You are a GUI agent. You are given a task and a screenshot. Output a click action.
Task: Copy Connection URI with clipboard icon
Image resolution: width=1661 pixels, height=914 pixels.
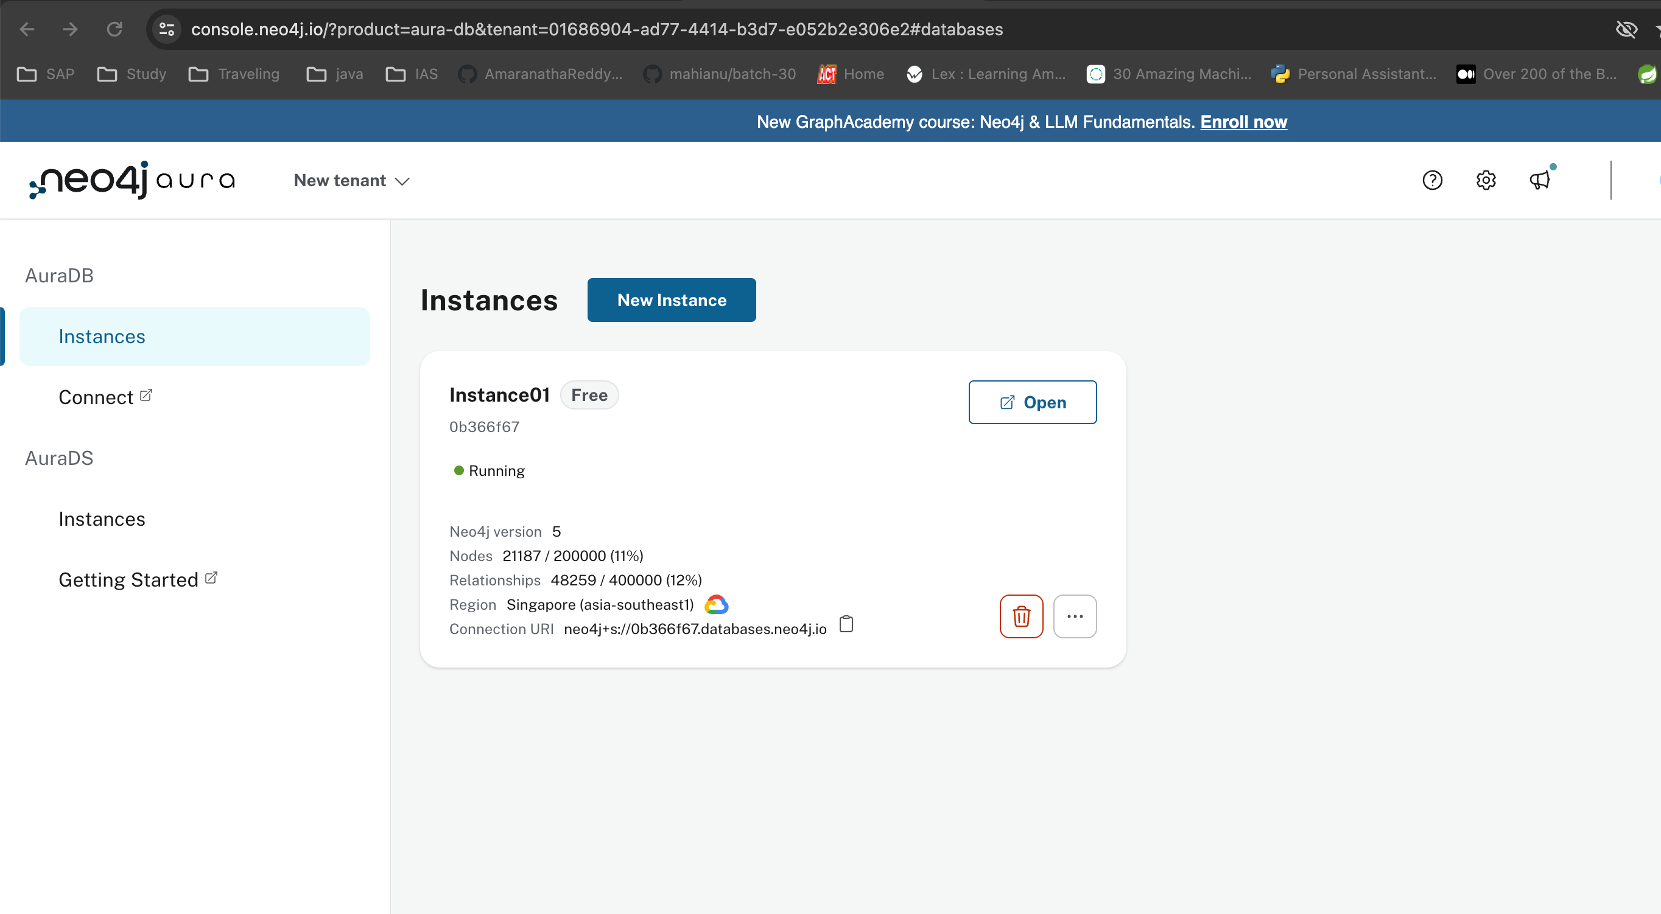pyautogui.click(x=846, y=624)
